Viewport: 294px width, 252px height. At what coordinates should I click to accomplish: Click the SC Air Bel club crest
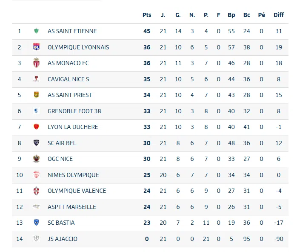36,143
